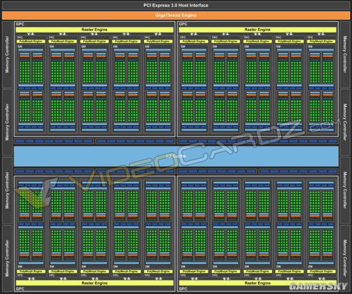Select Raster Engine bar in upper-right GPC
Viewport: 352px width, 294px height.
257,29
